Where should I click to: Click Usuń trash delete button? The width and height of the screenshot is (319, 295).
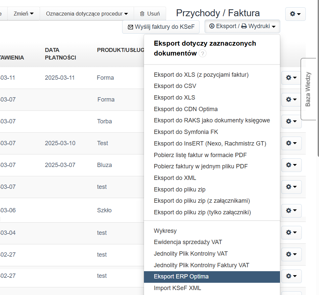pos(150,14)
